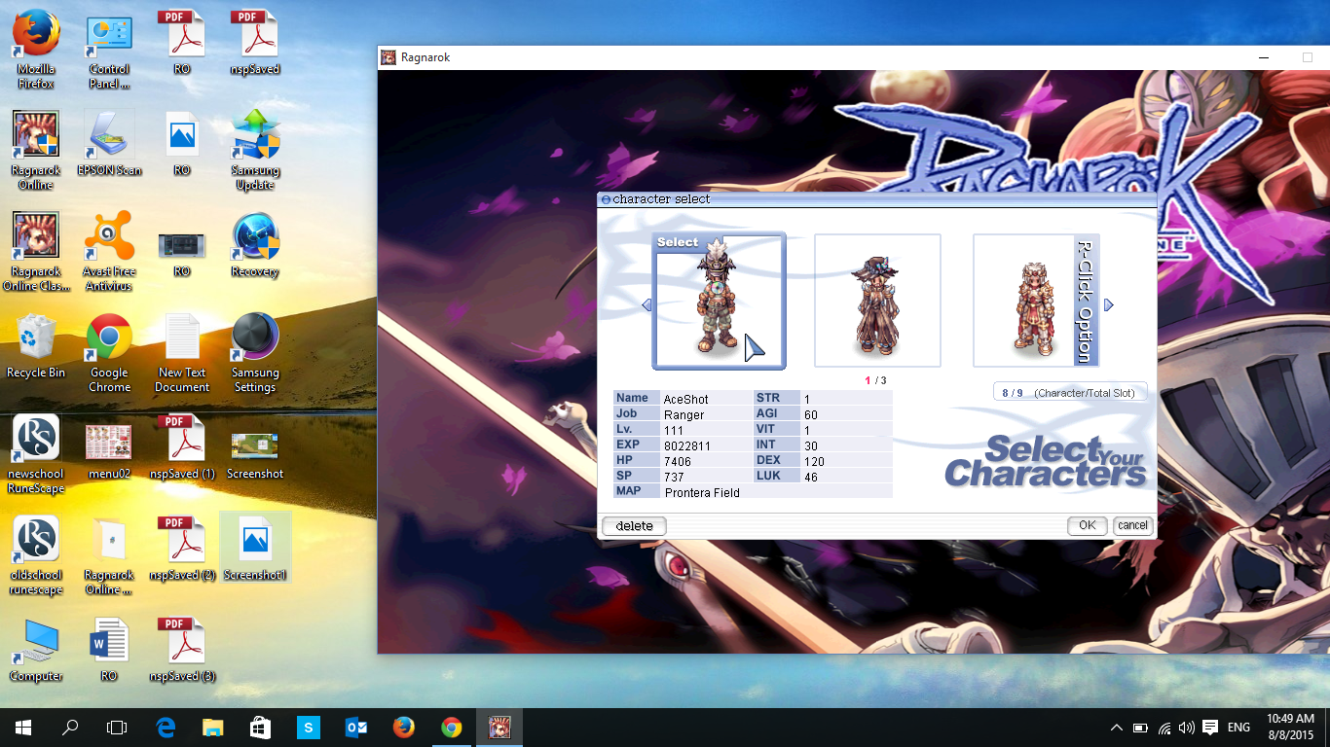Select the RO PDF file on the desktop
Viewport: 1330px width, 747px height.
pos(182,42)
